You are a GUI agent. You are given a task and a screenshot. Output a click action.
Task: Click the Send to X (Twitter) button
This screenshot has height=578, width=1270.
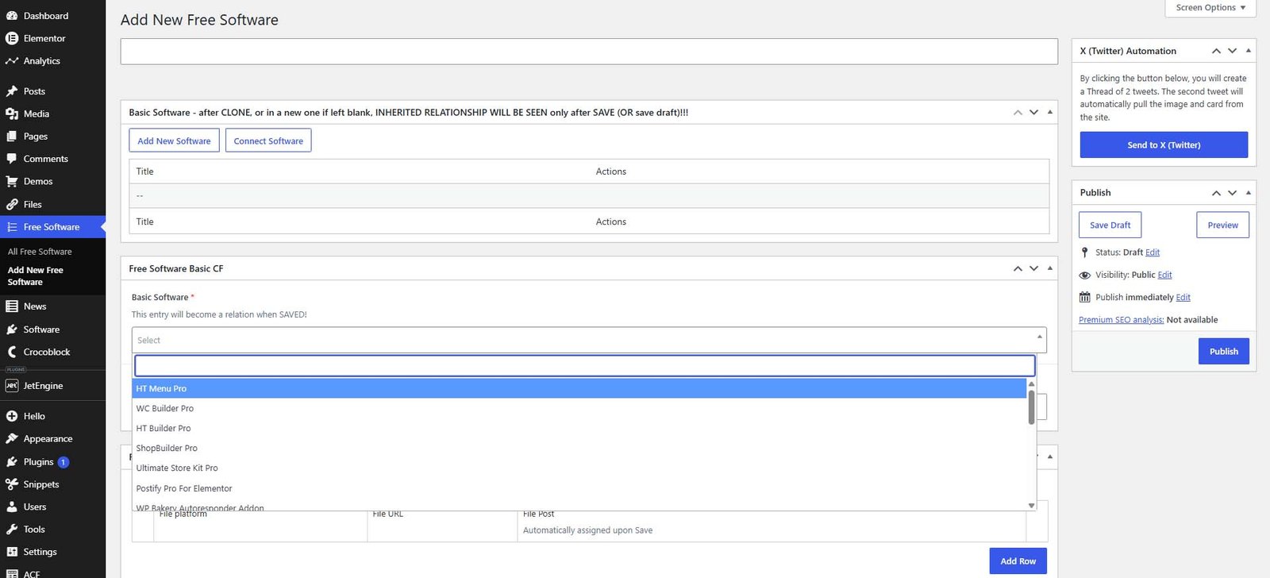(x=1164, y=145)
